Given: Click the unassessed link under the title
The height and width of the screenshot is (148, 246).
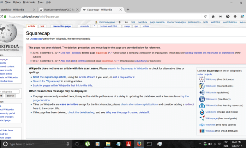Looking at the screenshot, I should [x=36, y=39].
